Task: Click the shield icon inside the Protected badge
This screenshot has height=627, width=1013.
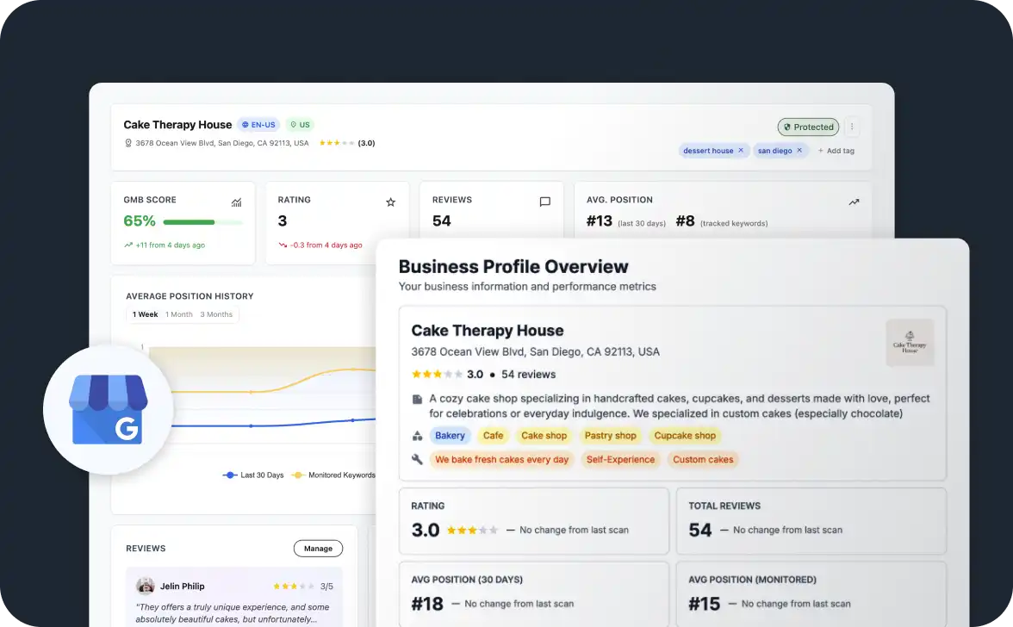Action: coord(787,127)
